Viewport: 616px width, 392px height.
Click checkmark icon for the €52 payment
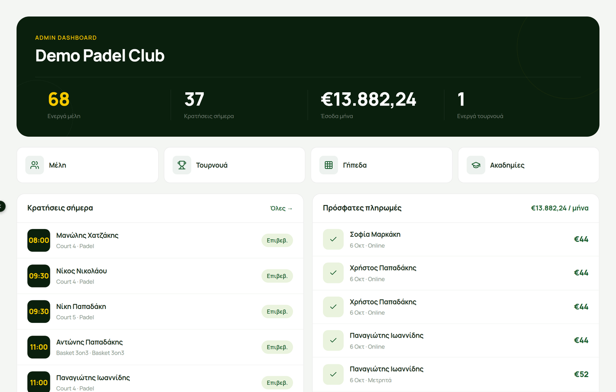(333, 374)
